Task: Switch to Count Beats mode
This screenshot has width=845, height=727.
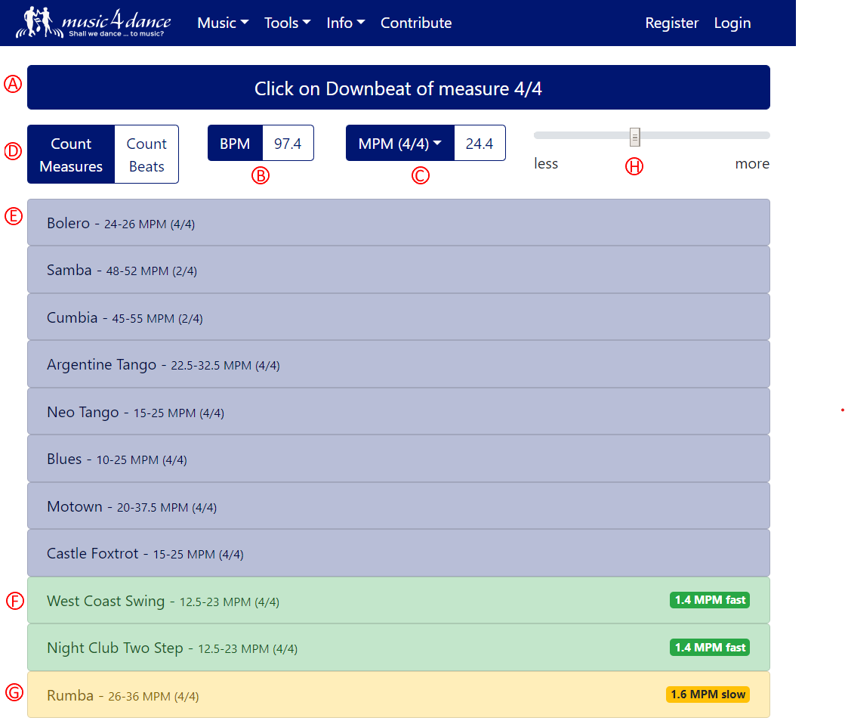Action: click(146, 154)
